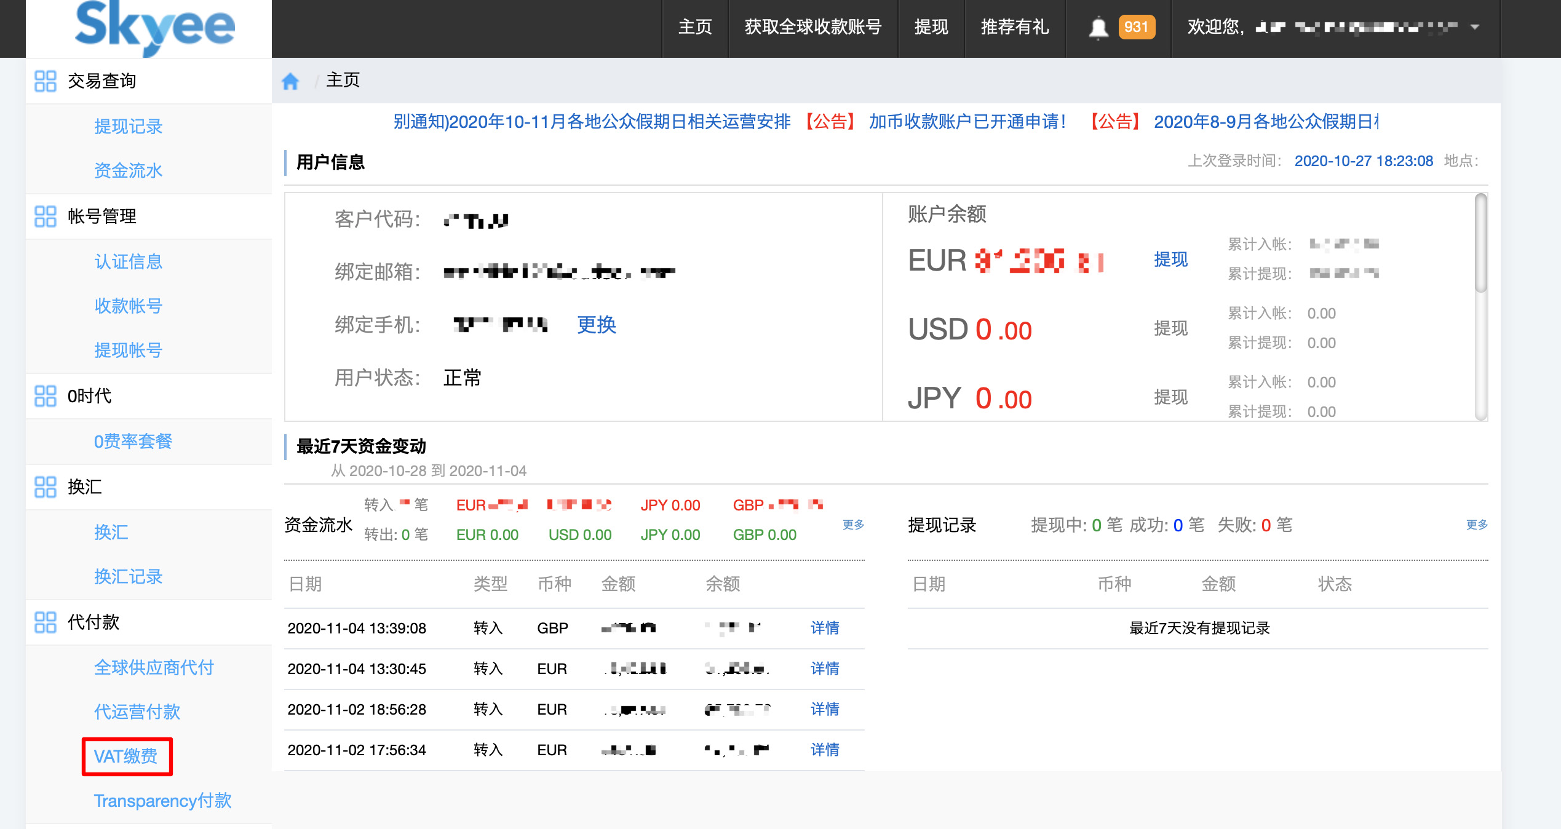Expand the 交易查询 section header
The height and width of the screenshot is (829, 1561).
click(149, 81)
